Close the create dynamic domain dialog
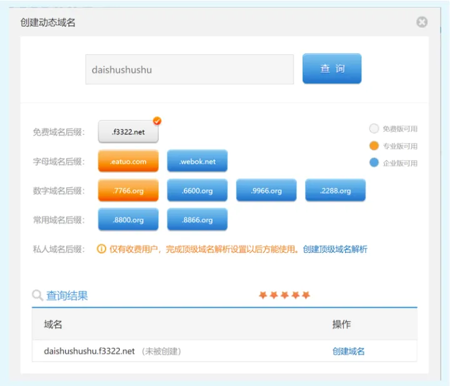This screenshot has width=450, height=386. (x=422, y=22)
